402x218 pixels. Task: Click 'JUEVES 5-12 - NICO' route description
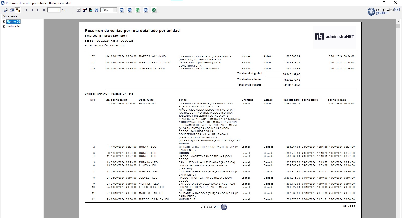tap(152, 69)
